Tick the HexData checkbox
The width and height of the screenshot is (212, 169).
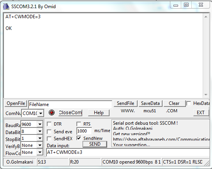[x=189, y=103]
